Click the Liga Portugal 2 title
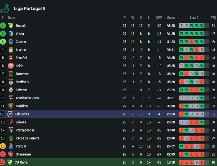This screenshot has height=166, width=217. pyautogui.click(x=29, y=9)
